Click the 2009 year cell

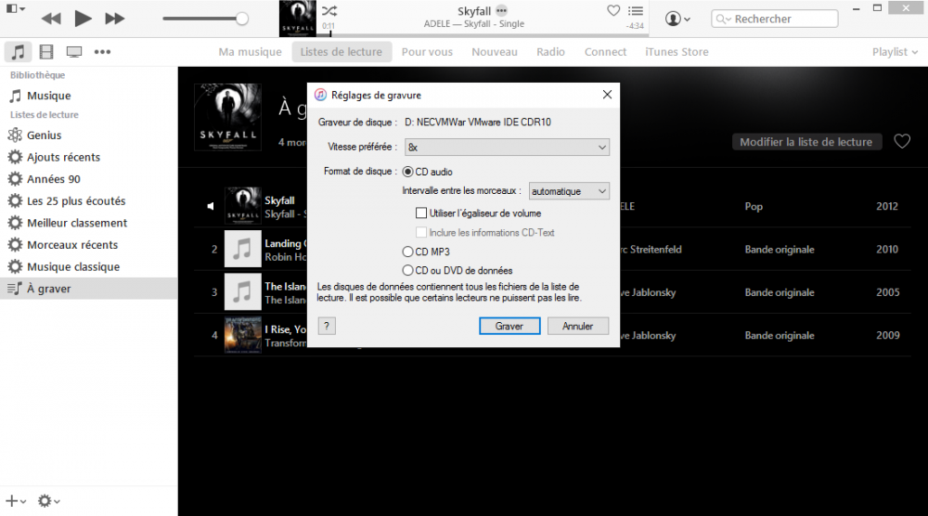[x=888, y=336]
